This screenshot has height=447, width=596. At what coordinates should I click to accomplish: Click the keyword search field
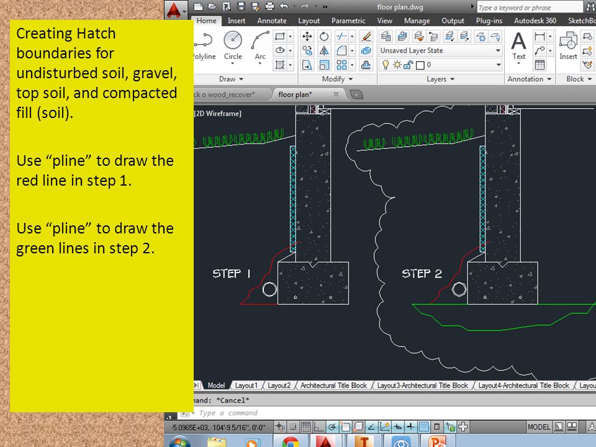click(530, 7)
